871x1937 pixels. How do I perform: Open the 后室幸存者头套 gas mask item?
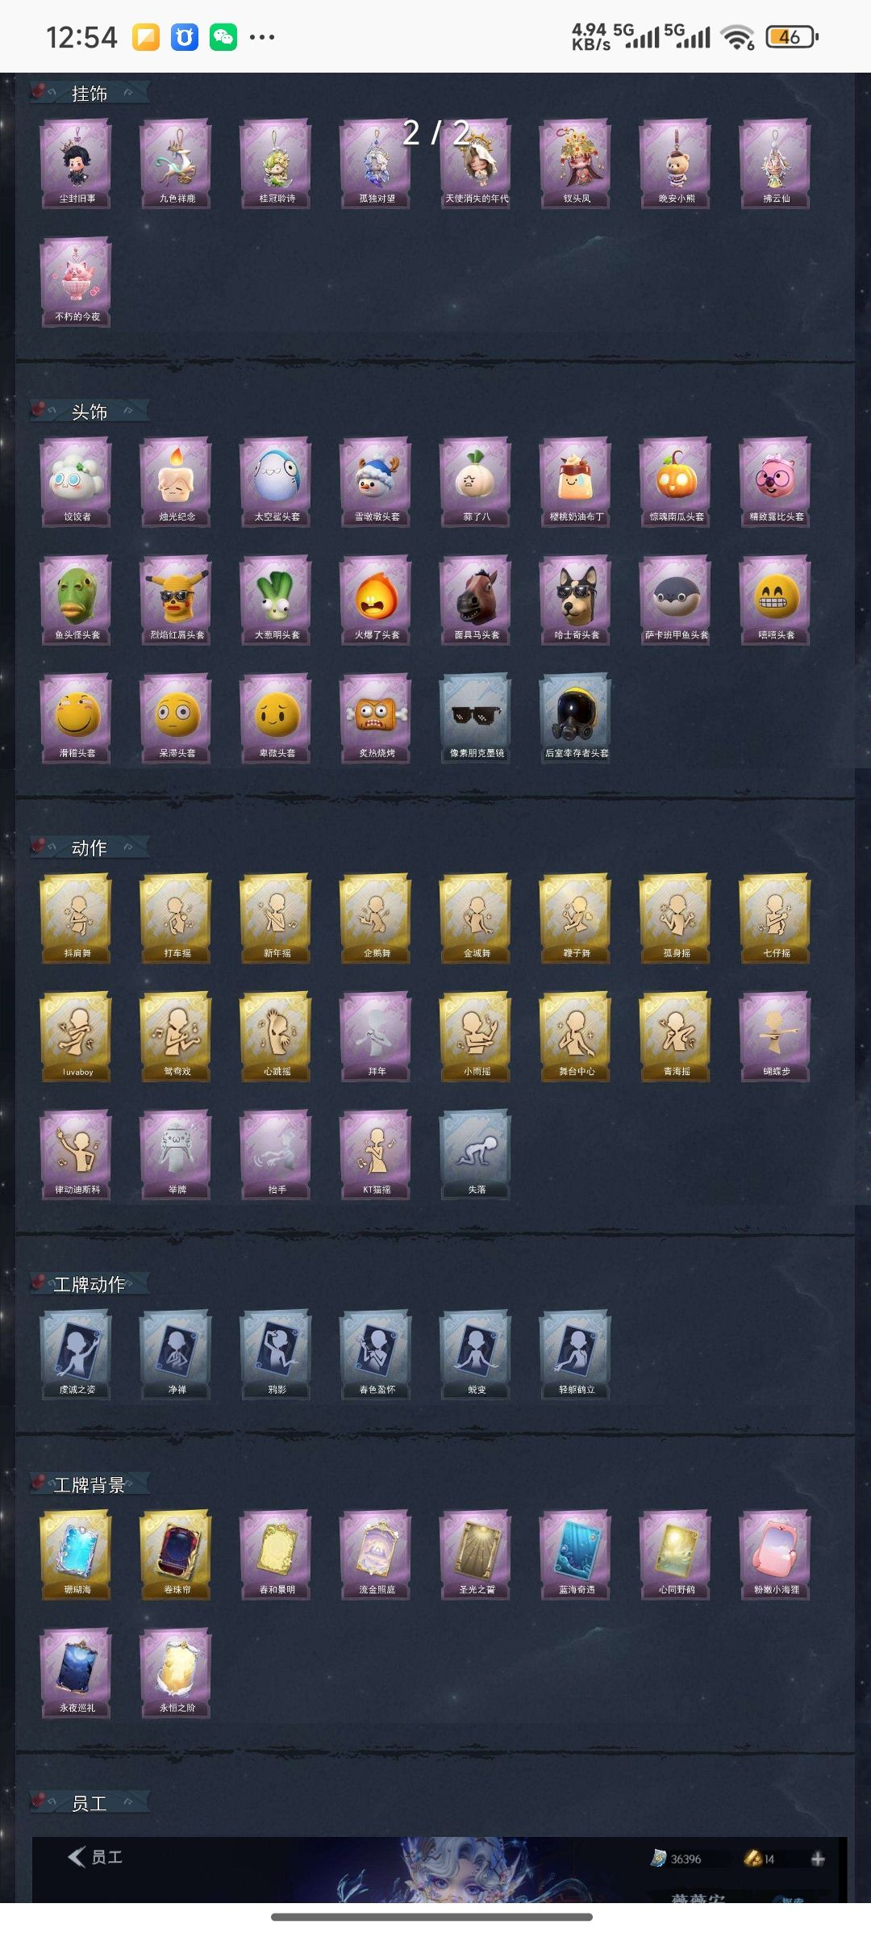point(576,718)
